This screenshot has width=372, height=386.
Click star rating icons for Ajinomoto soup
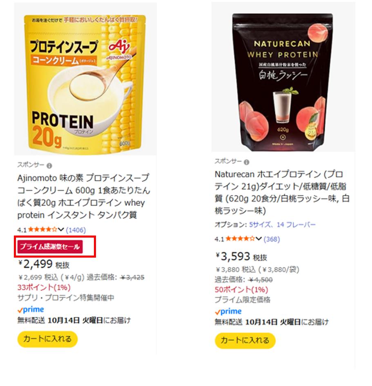[42, 230]
